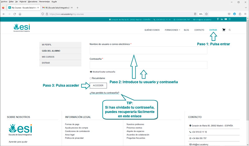The image size is (249, 146).
Task: Open the list all tabs chevron
Action: [246, 7]
